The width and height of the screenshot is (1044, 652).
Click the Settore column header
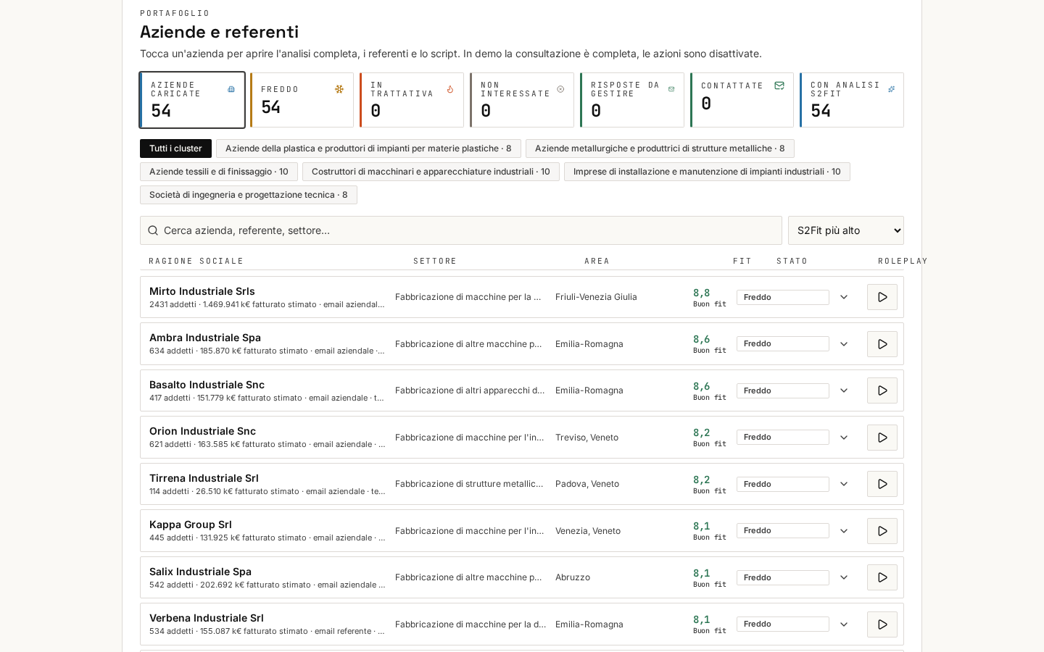pyautogui.click(x=435, y=261)
